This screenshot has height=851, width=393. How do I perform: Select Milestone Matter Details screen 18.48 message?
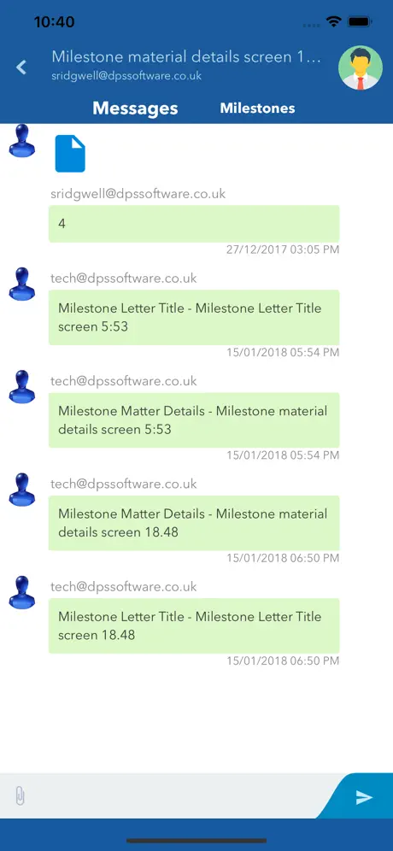click(x=194, y=523)
